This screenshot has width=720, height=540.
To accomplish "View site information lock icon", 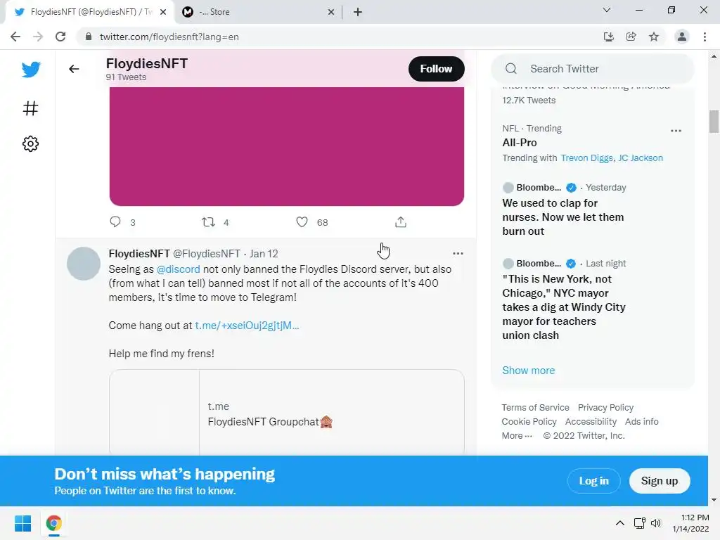I will point(89,37).
